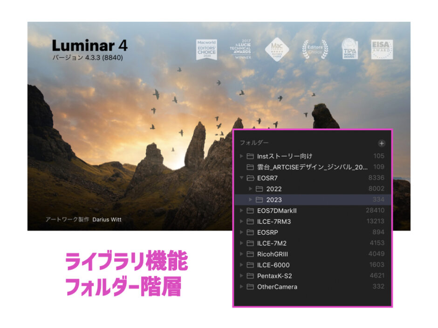Click the folder icon beside OtherCamera
The height and width of the screenshot is (328, 438).
tap(250, 287)
